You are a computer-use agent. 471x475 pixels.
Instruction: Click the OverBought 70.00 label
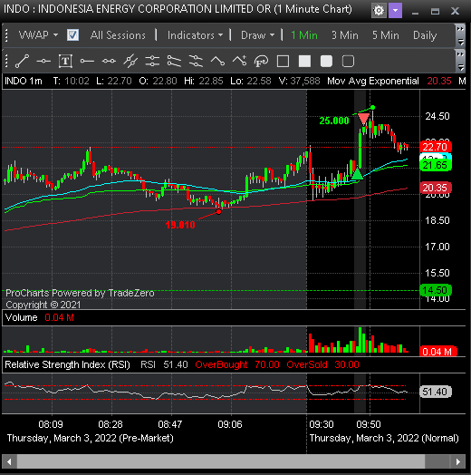[x=237, y=364]
